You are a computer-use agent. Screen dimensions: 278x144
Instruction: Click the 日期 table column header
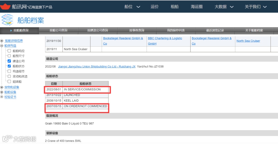54,84
